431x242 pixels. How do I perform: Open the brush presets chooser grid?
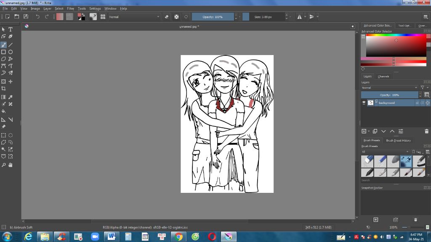click(103, 17)
